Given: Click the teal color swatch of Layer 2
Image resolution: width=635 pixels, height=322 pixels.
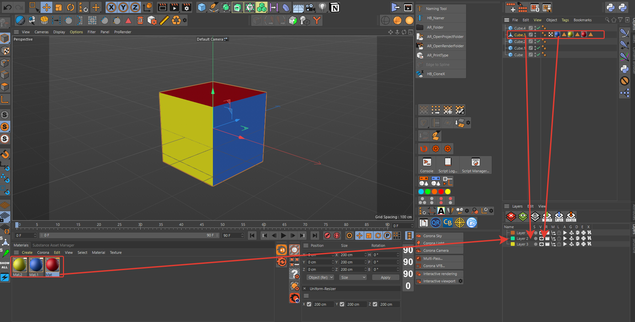Looking at the screenshot, I should tap(513, 239).
